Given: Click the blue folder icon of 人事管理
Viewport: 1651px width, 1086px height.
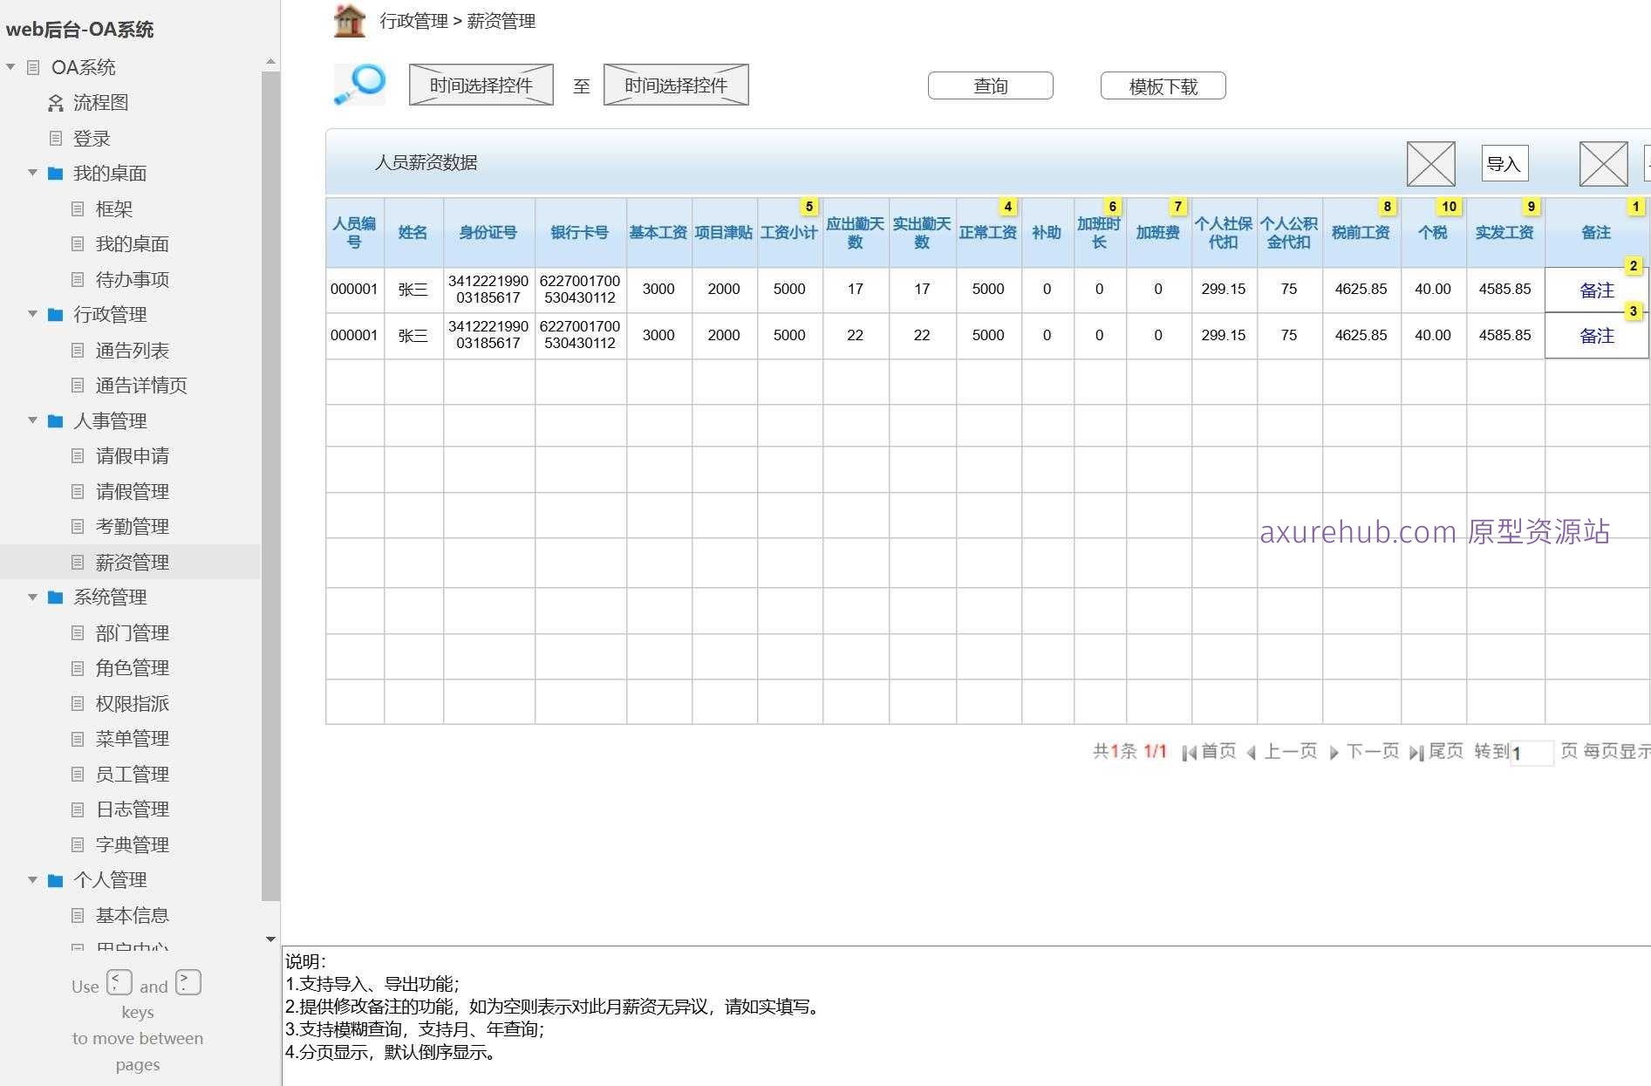Looking at the screenshot, I should (55, 421).
